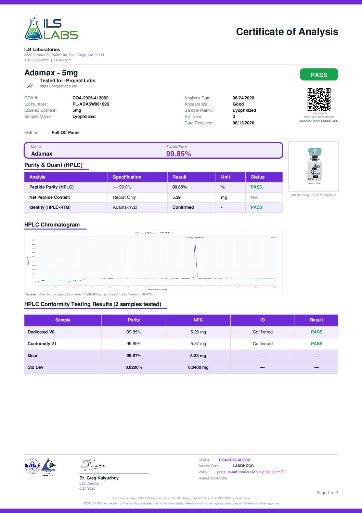Image resolution: width=362 pixels, height=513 pixels.
Task: Select the Date Received value 06/12/2026
Action: [243, 123]
